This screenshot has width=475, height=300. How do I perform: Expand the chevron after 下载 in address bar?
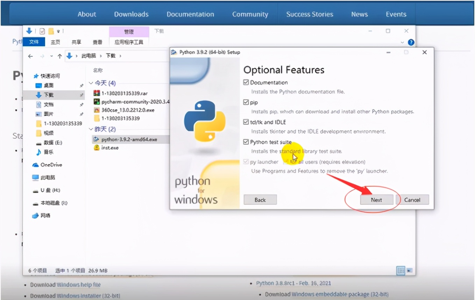(x=120, y=56)
